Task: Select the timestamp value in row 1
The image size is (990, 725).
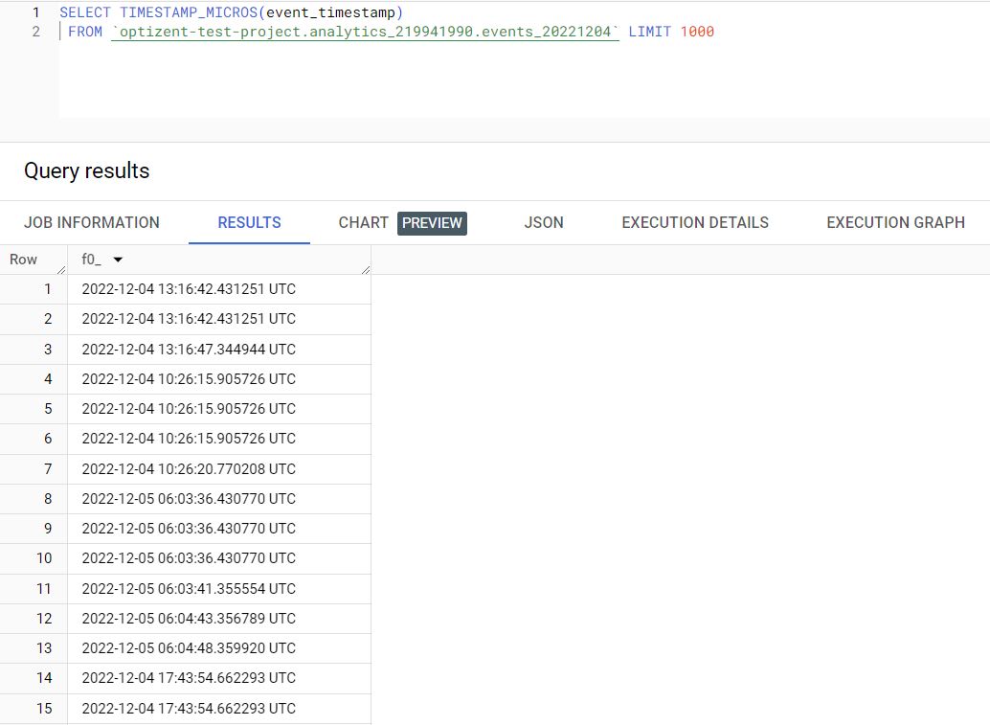Action: [x=189, y=288]
